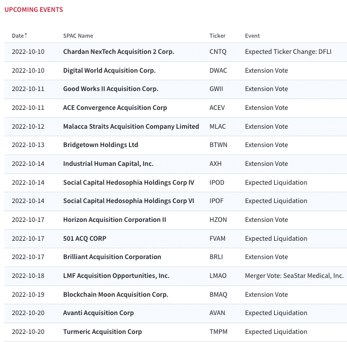Image resolution: width=347 pixels, height=342 pixels.
Task: Select ticker TMPM
Action: [x=219, y=332]
